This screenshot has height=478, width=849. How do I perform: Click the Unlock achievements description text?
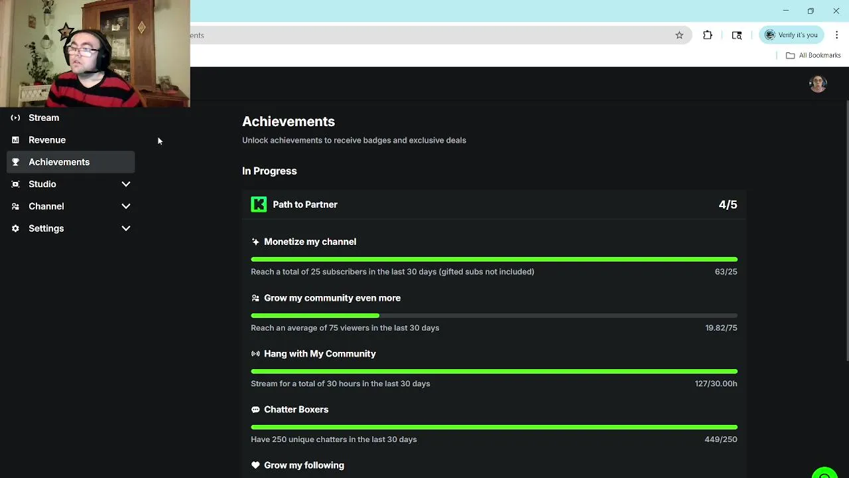tap(354, 140)
